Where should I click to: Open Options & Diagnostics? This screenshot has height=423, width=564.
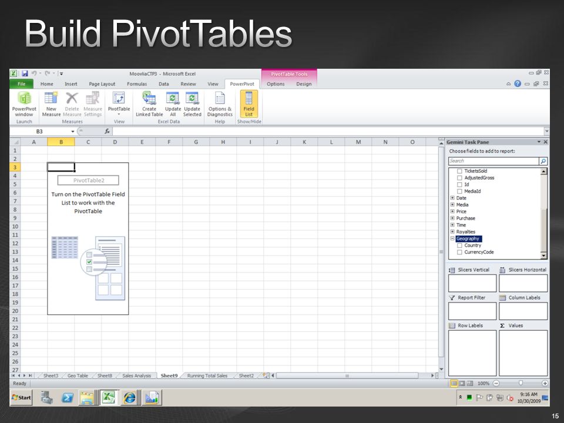pos(220,103)
